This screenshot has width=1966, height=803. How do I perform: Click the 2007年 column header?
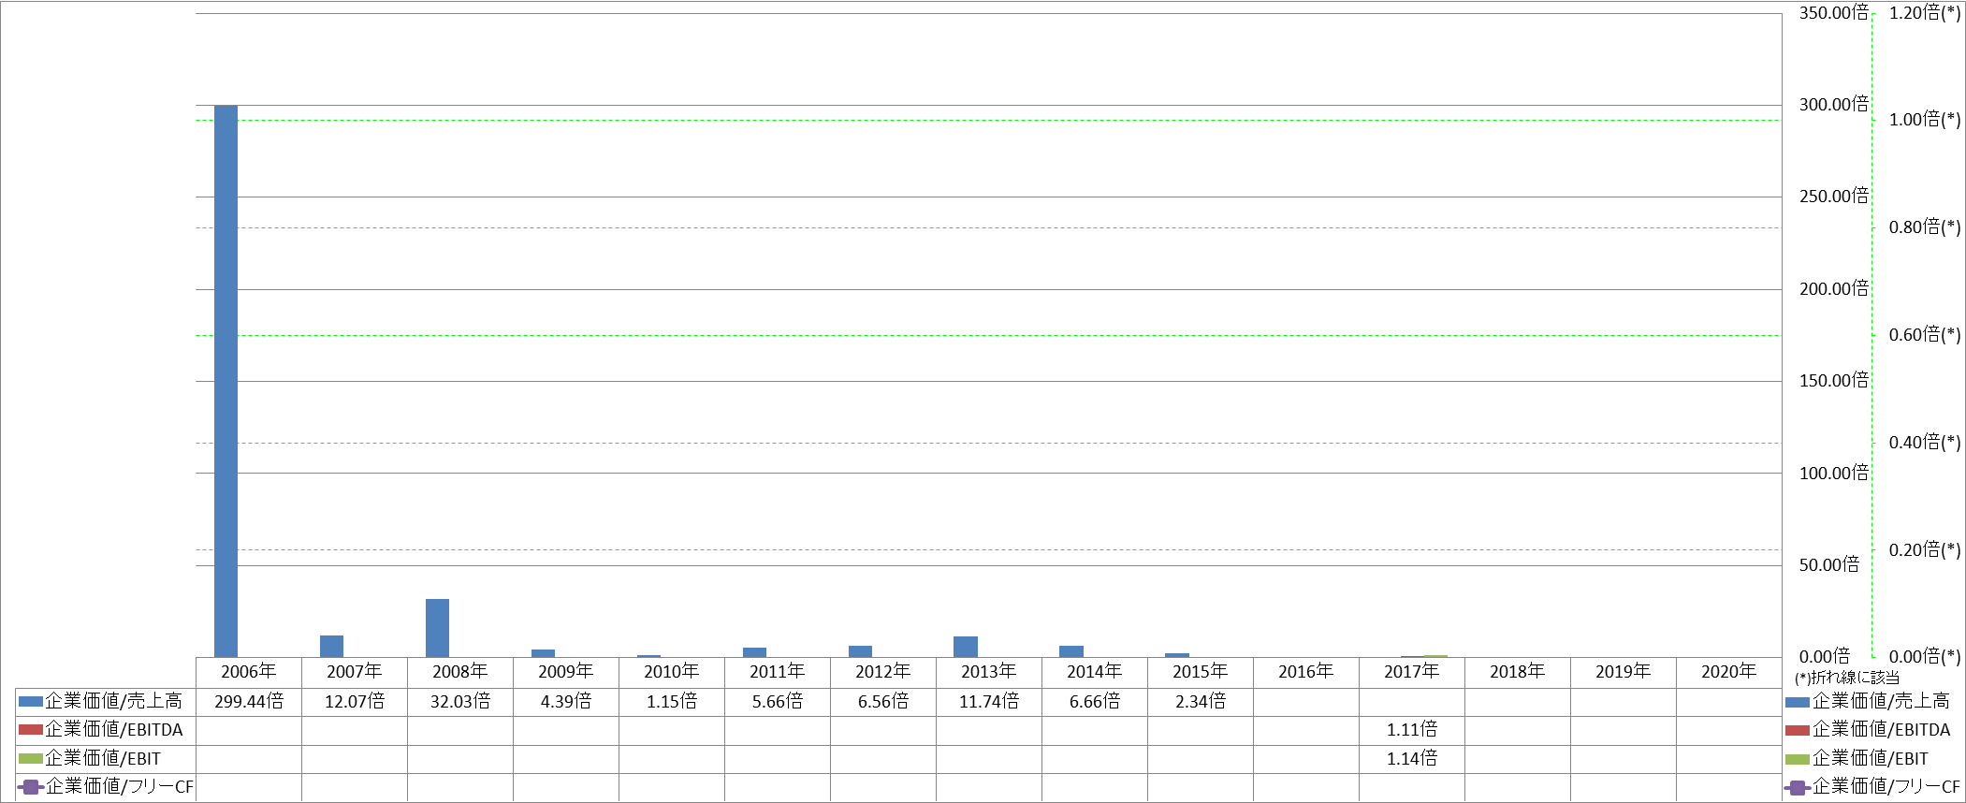pyautogui.click(x=355, y=672)
